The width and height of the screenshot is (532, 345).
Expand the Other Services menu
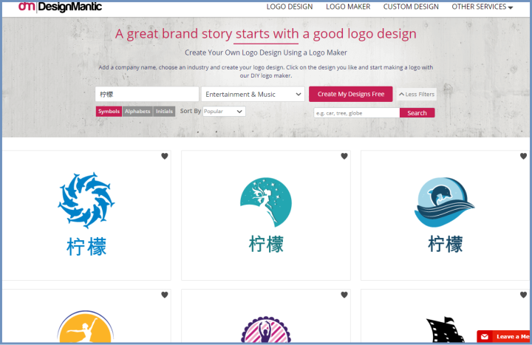tap(482, 7)
